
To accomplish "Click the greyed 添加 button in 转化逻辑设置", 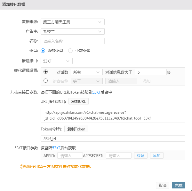I will (147, 81).
